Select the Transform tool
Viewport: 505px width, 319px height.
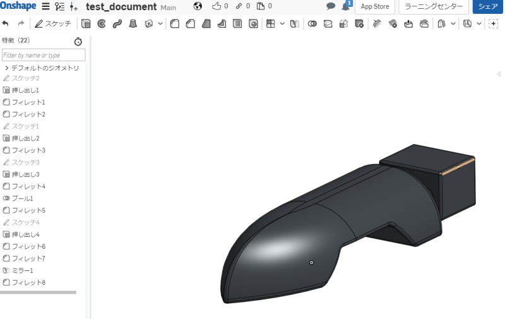(343, 23)
